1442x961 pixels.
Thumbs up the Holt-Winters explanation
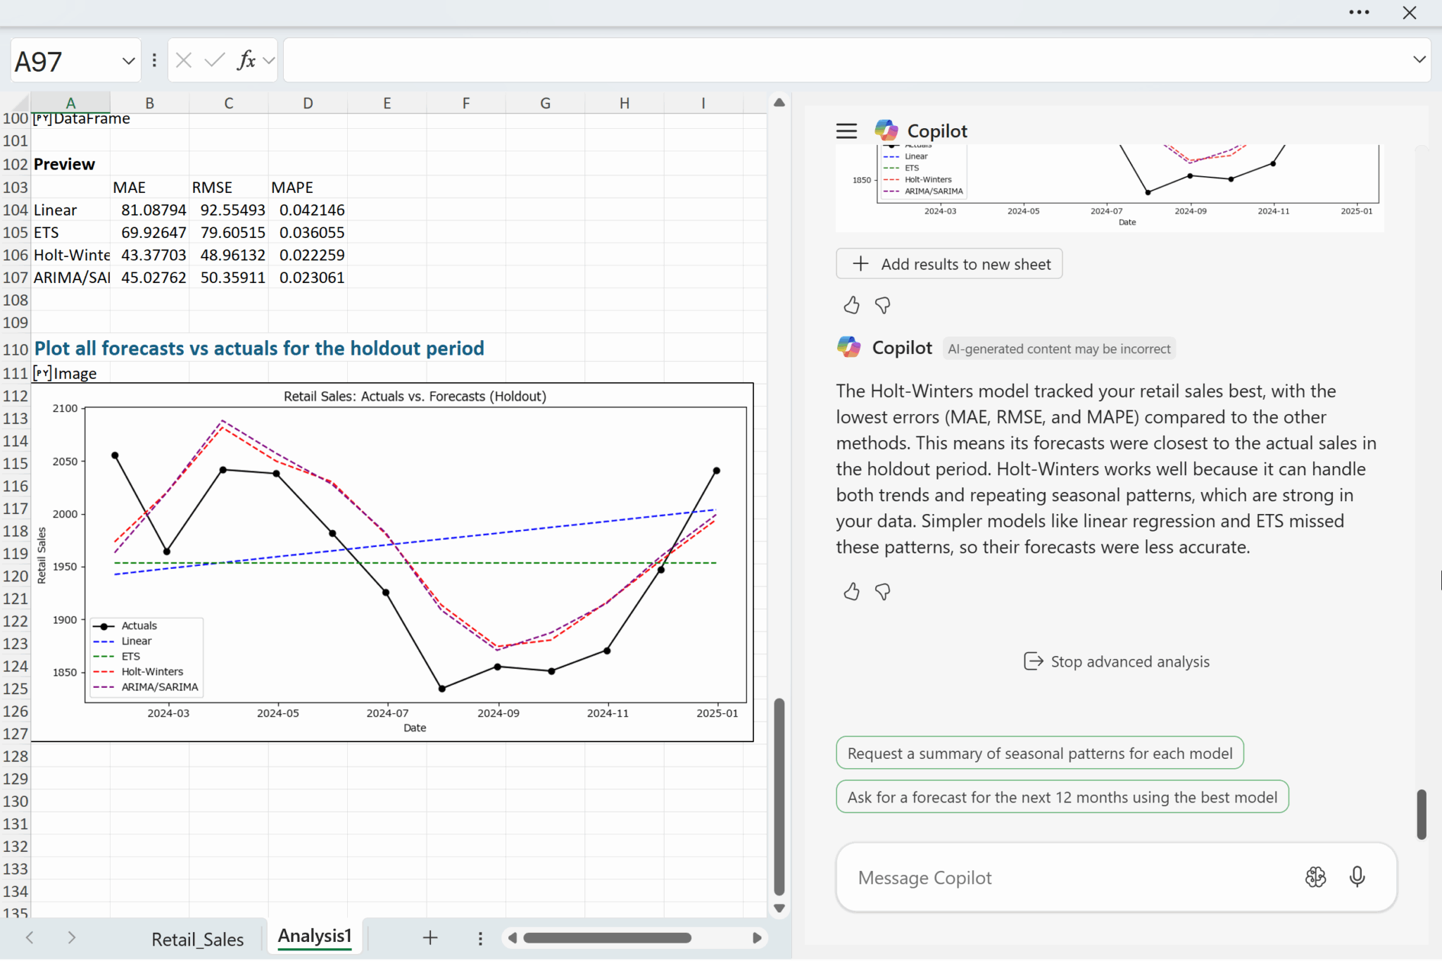click(x=851, y=591)
